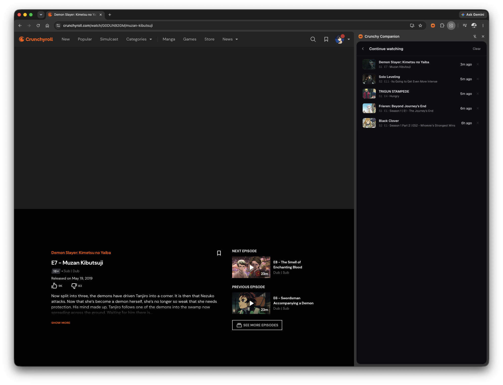Open Demon Slayer: Kimetsu no Yaiba series link

pos(81,253)
